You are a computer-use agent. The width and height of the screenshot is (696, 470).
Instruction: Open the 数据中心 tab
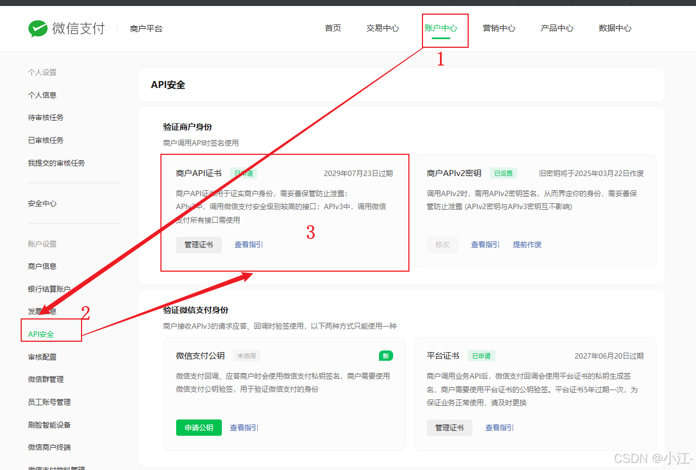coord(615,28)
